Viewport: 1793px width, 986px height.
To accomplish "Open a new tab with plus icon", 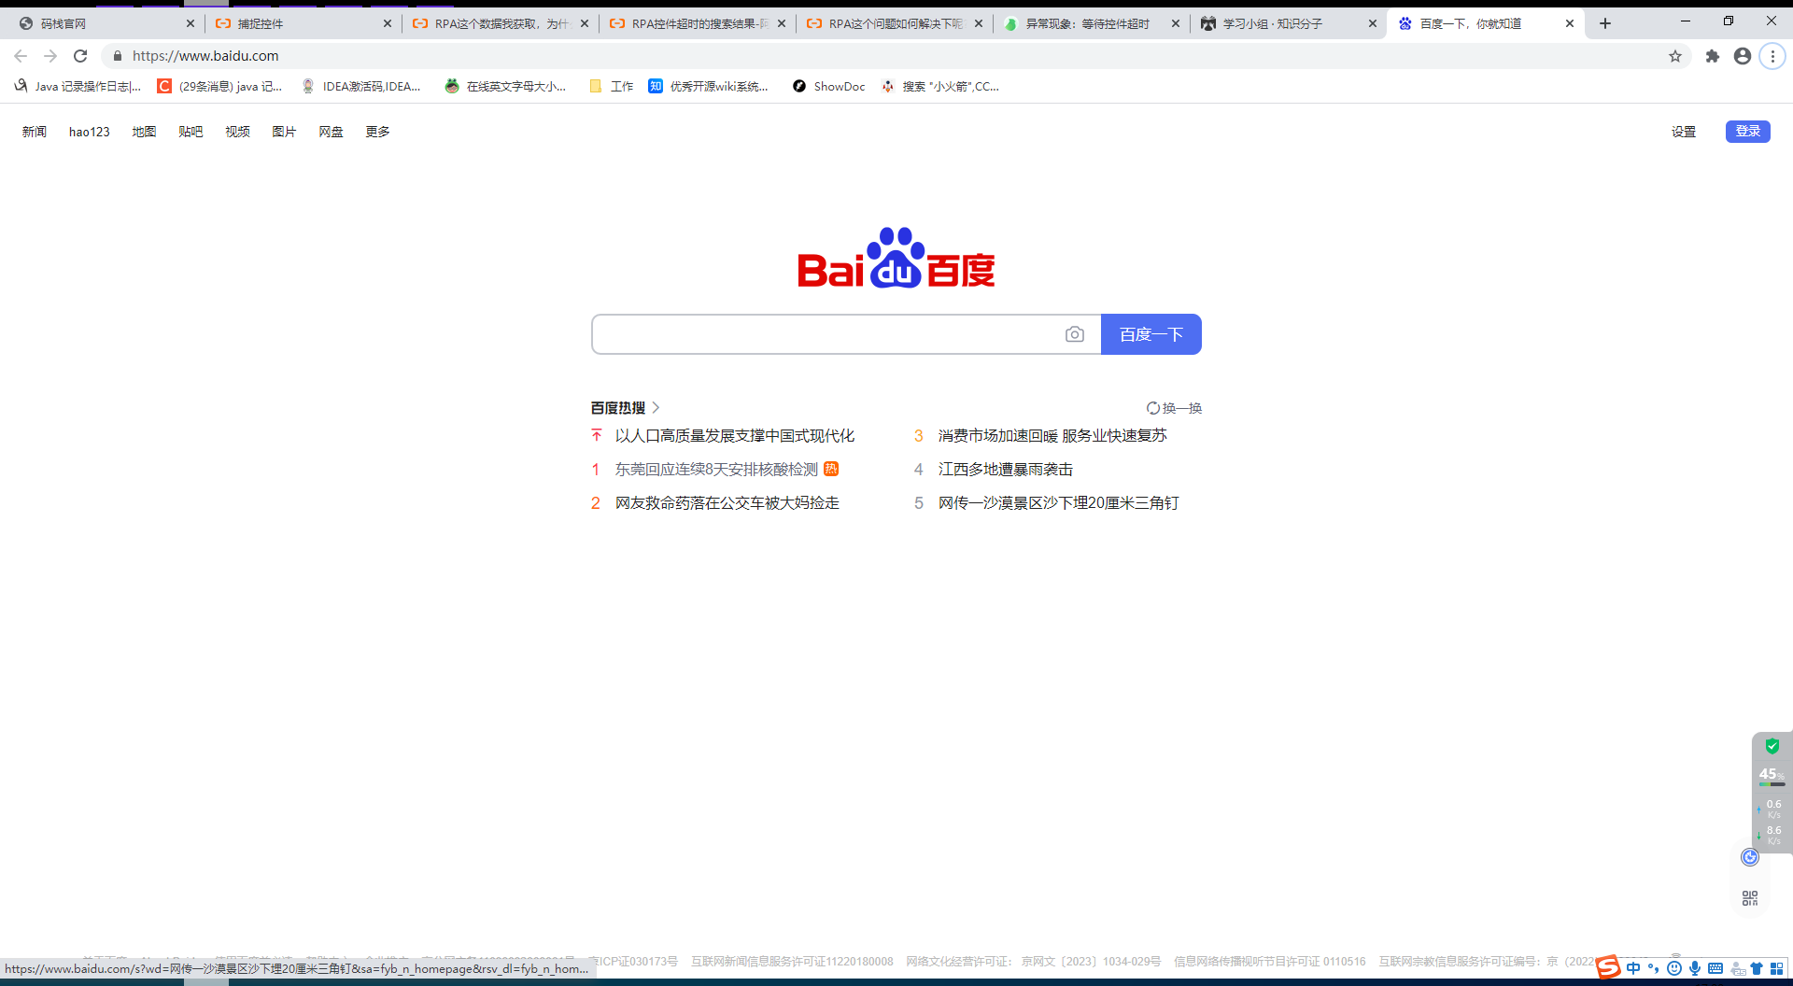I will tap(1605, 23).
